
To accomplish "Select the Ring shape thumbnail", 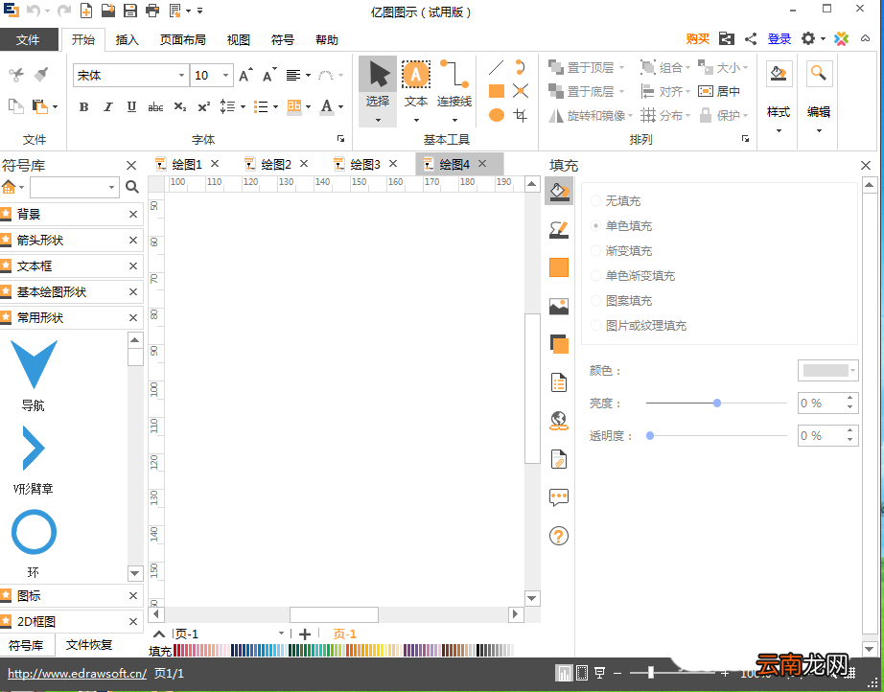I will (x=34, y=532).
